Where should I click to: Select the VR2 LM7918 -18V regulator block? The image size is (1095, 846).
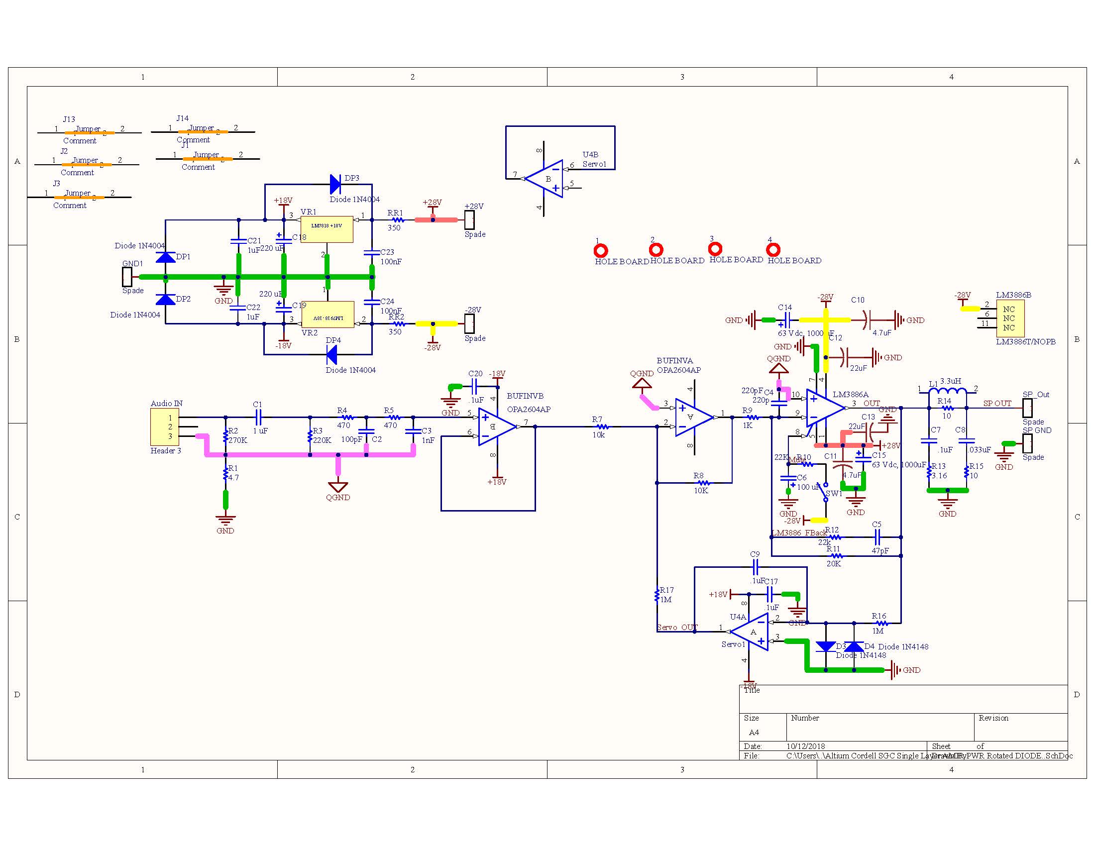click(x=328, y=315)
